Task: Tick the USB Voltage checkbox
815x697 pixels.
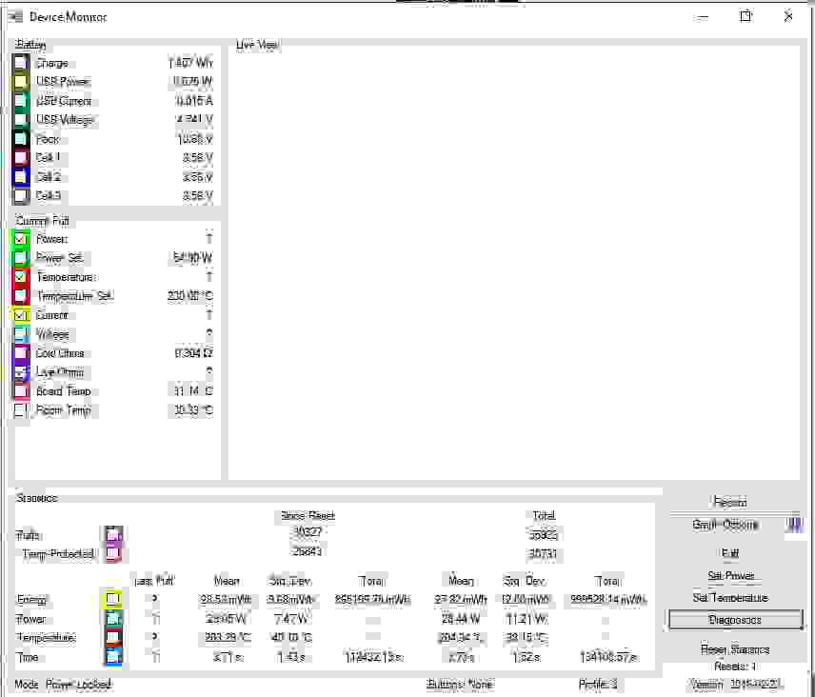Action: [21, 120]
